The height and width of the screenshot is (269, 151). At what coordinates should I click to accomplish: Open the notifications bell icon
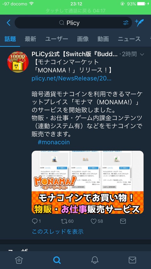tap(95, 260)
